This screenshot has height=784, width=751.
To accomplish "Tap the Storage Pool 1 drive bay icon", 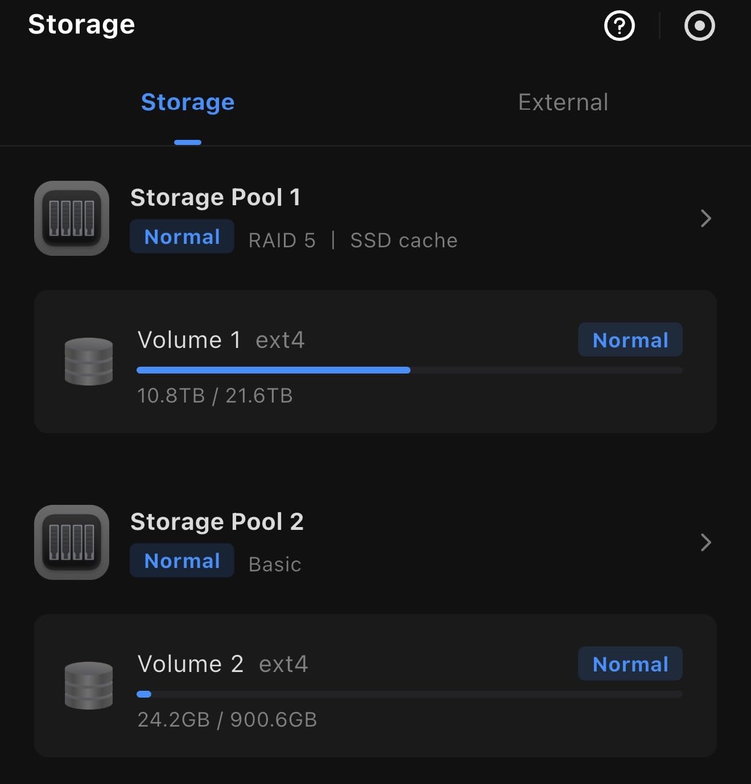I will pyautogui.click(x=72, y=218).
